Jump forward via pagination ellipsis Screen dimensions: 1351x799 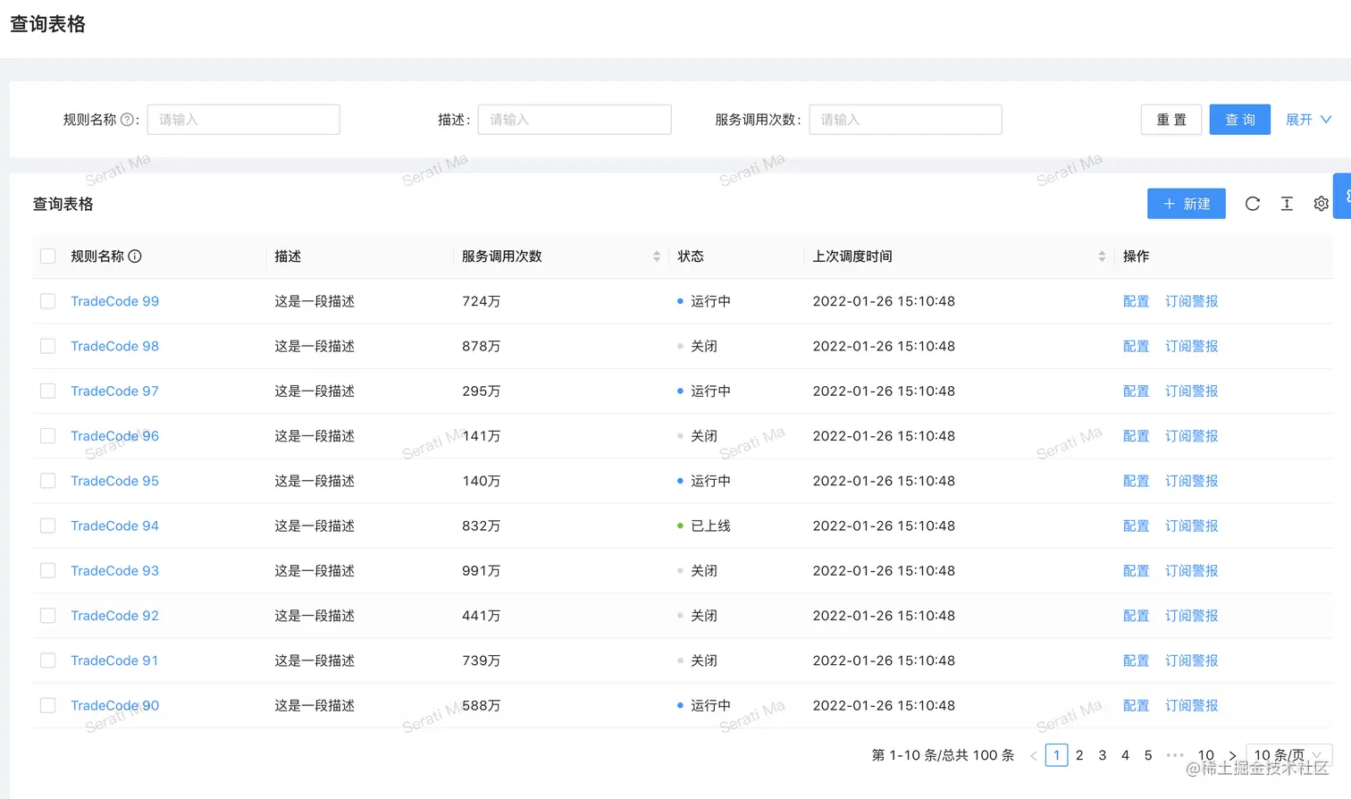click(x=1175, y=755)
